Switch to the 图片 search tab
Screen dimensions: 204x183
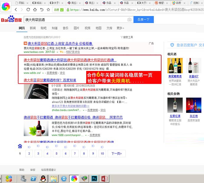[76, 28]
